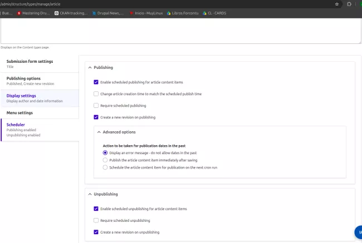The image size is (362, 243).
Task: Click inside the description text area
Action: [181, 31]
